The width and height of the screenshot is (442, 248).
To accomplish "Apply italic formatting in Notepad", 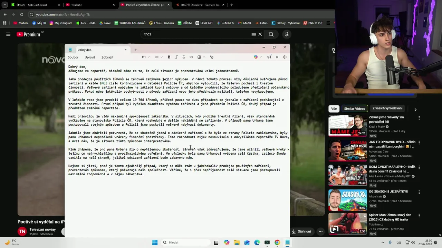I will point(176,57).
